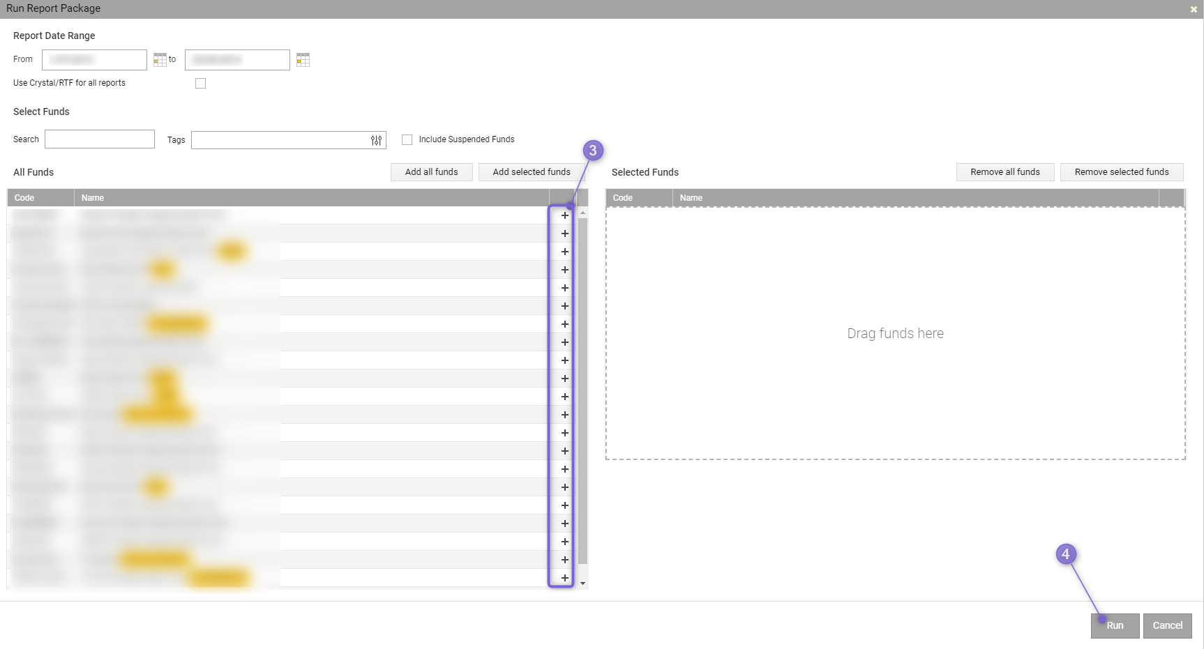This screenshot has width=1204, height=649.
Task: Sort Selected Funds by Code column
Action: (x=639, y=198)
